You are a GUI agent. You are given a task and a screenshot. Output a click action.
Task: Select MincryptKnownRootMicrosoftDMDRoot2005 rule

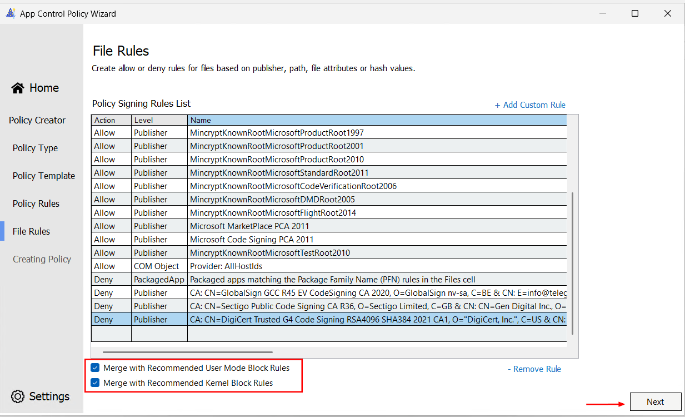[329, 200]
